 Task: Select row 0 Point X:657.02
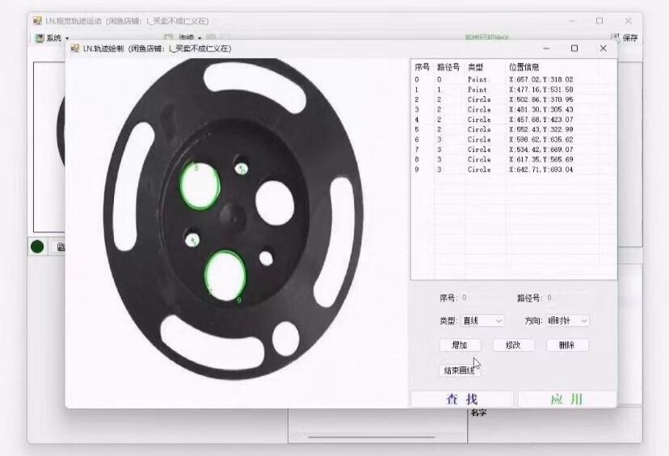pyautogui.click(x=514, y=79)
